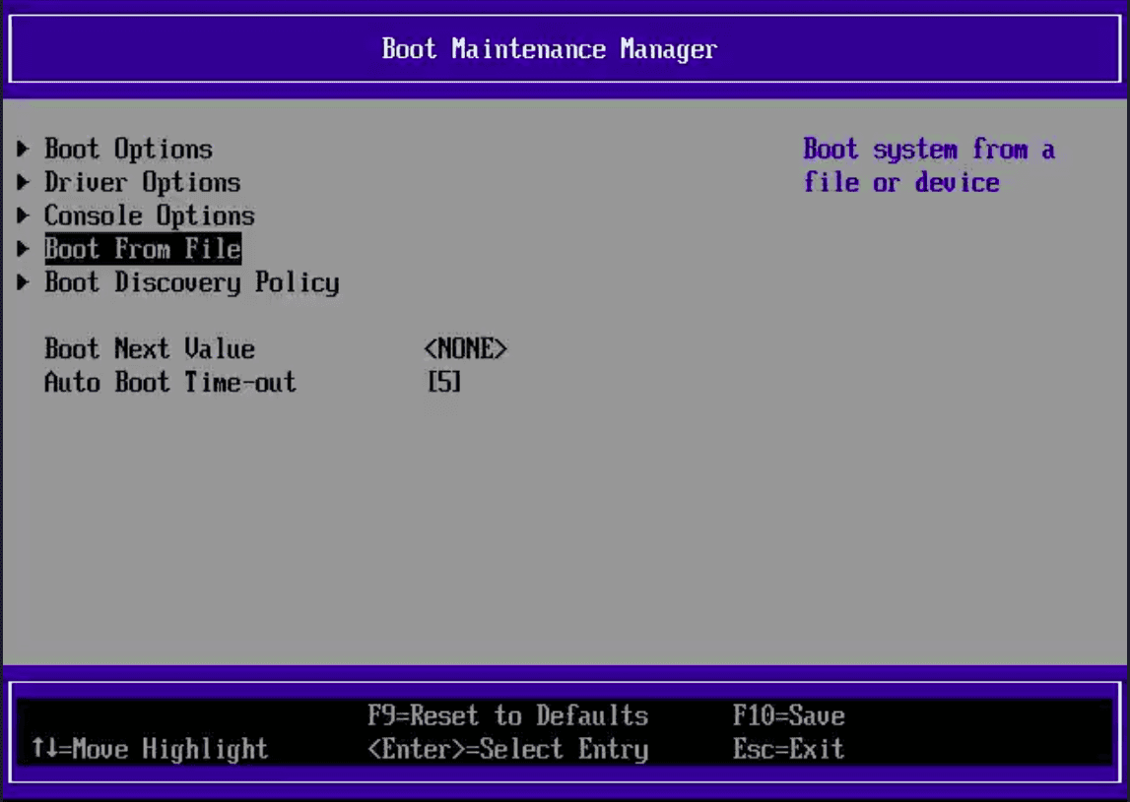Click the triangle next to Driver Options
Image resolution: width=1130 pixels, height=802 pixels.
tap(23, 182)
